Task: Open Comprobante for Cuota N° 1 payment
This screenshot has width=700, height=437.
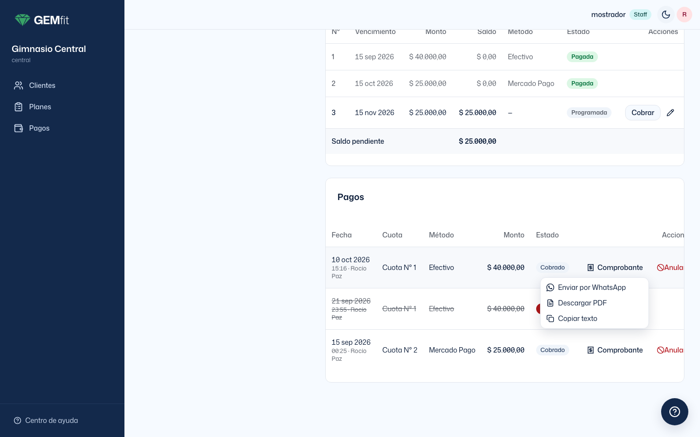Action: tap(615, 268)
